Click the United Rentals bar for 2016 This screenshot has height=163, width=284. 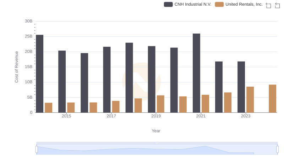[93, 107]
